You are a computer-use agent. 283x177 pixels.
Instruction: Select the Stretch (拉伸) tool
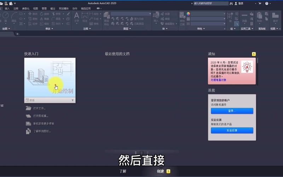pos(33,24)
